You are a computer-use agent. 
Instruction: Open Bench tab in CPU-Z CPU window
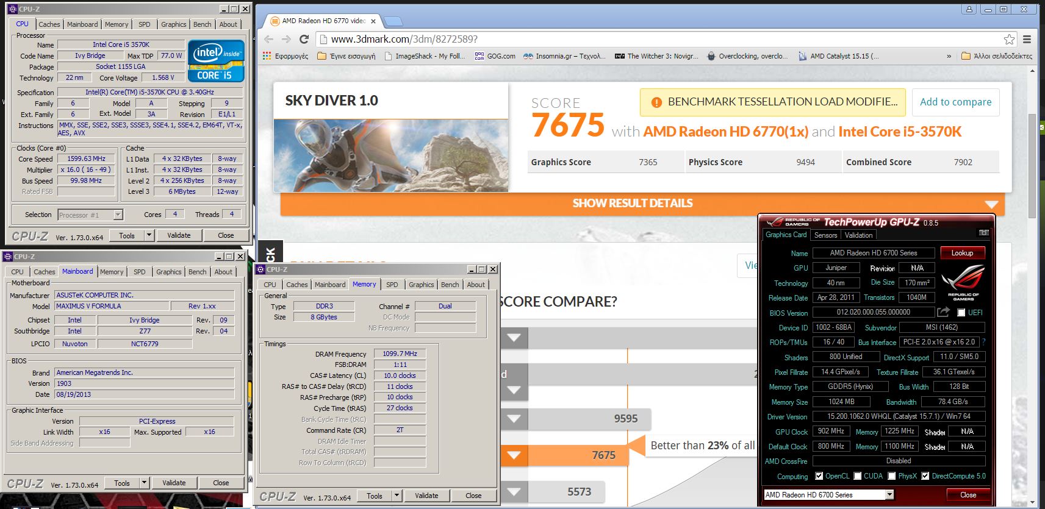[x=202, y=24]
